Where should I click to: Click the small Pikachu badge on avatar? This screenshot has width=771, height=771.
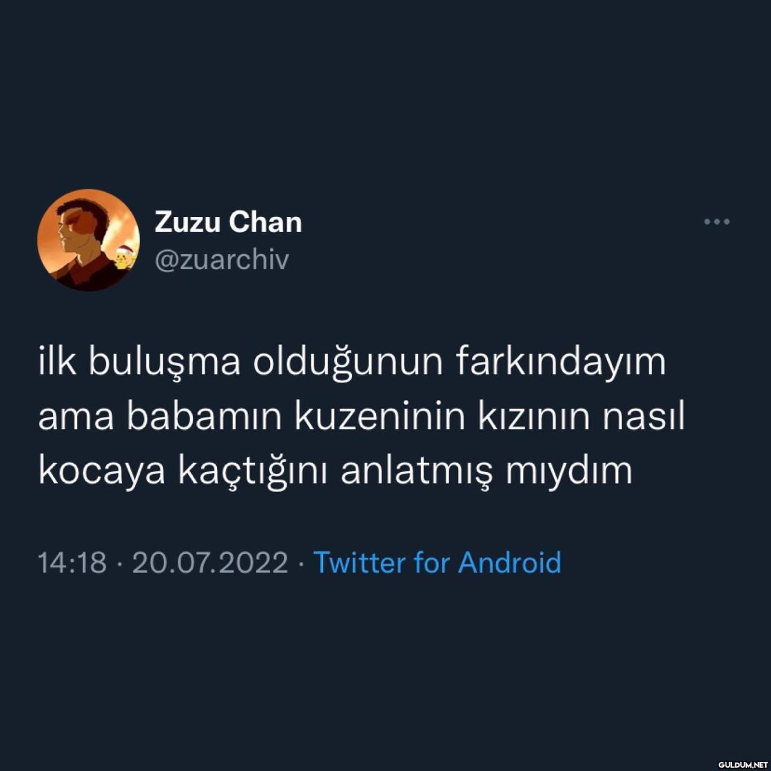(125, 258)
